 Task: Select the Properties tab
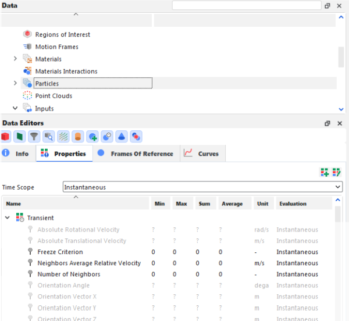tap(64, 154)
